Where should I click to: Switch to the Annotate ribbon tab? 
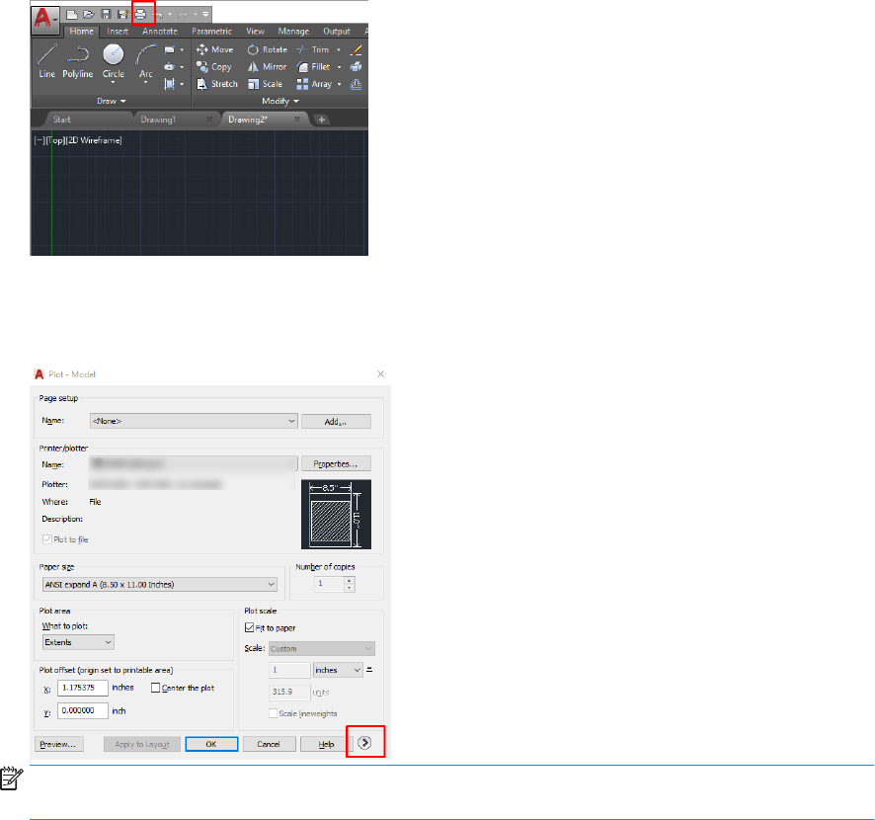coord(160,32)
